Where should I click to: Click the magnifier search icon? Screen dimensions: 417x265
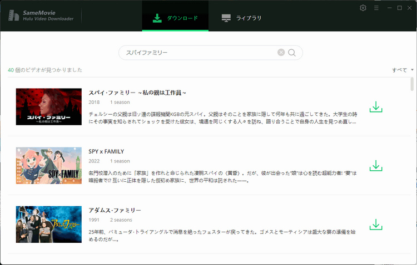(x=292, y=53)
